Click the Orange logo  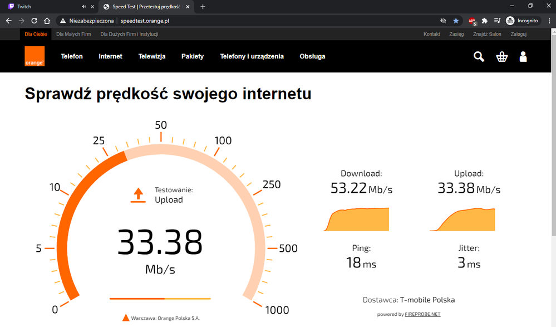pyautogui.click(x=35, y=56)
